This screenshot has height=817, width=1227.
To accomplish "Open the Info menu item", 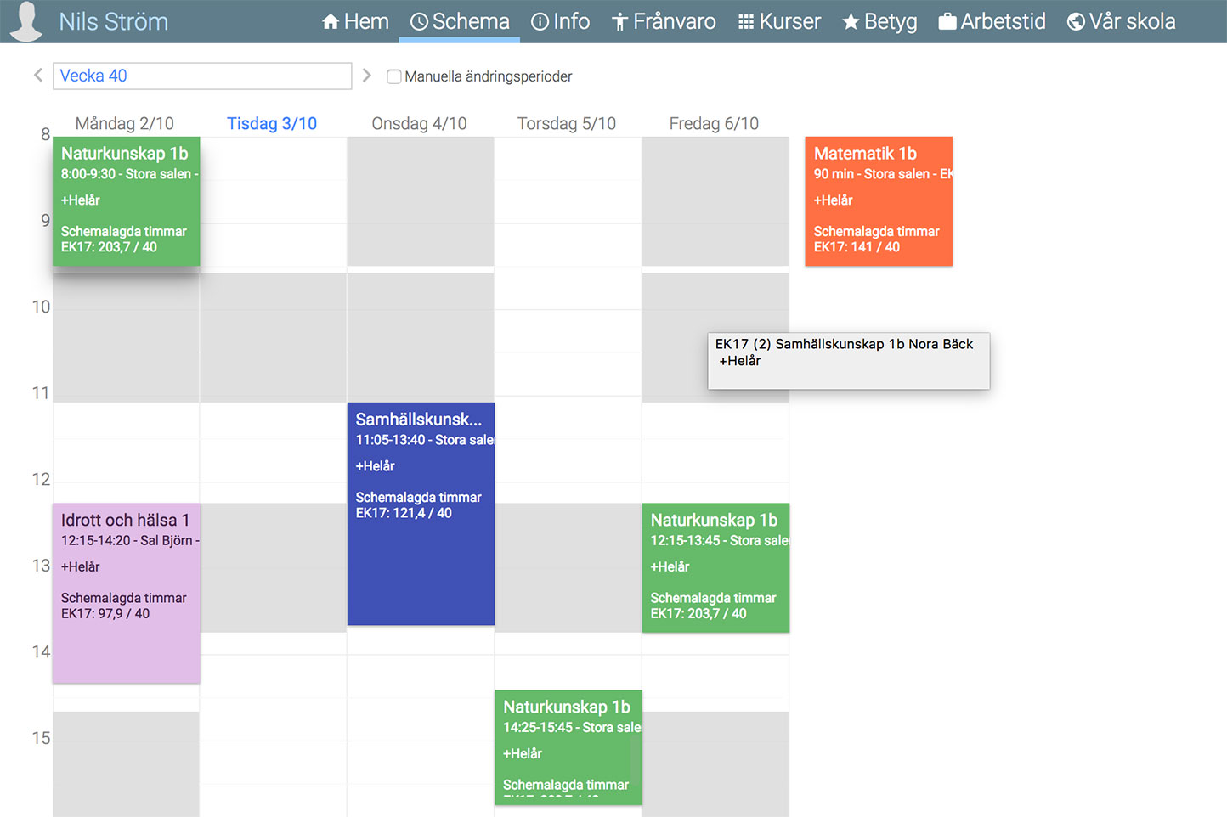I will [x=560, y=21].
